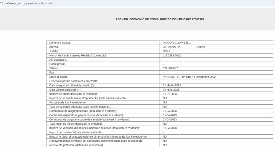
Task: Select NU value in Accize row
Action: 165,102
